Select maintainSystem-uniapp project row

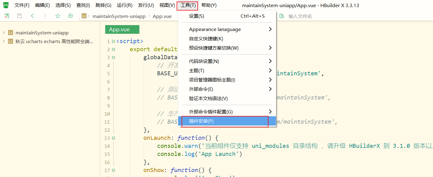[x=50, y=33]
